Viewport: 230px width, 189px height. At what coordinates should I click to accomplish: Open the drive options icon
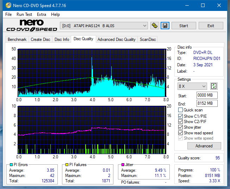(155, 26)
